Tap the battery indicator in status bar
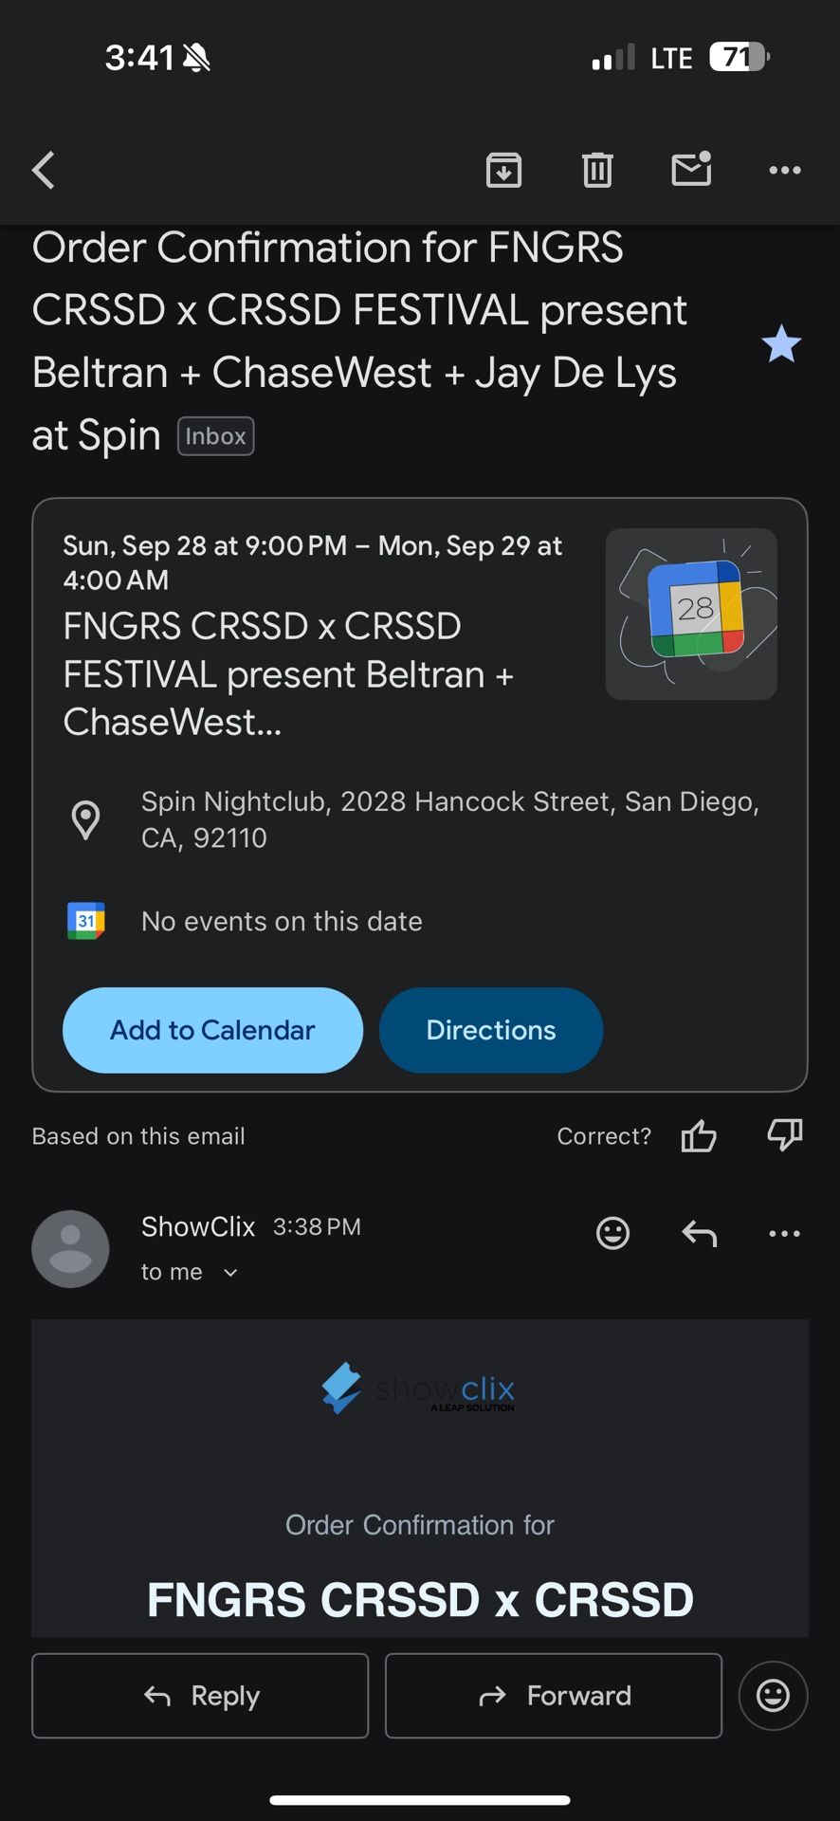Image resolution: width=840 pixels, height=1821 pixels. pyautogui.click(x=740, y=58)
